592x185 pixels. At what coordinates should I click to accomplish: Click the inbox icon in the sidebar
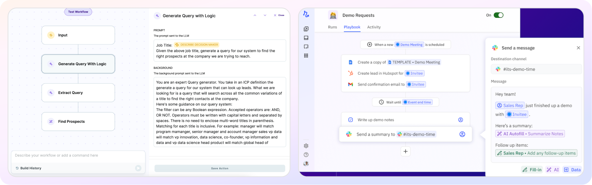tap(306, 38)
